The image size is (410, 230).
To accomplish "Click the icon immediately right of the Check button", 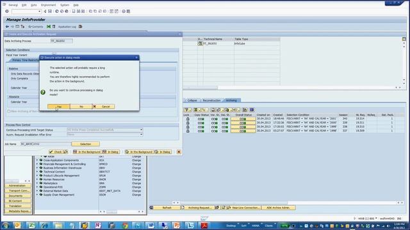I will [65, 152].
